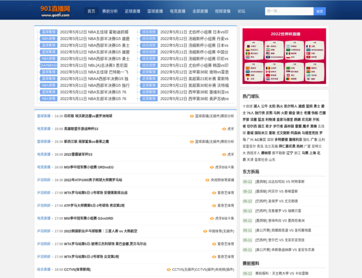Click the 乒羽网排 category before 2022年ATP1000男子网球大师赛
Screen dimensions: 362x278
(43, 180)
